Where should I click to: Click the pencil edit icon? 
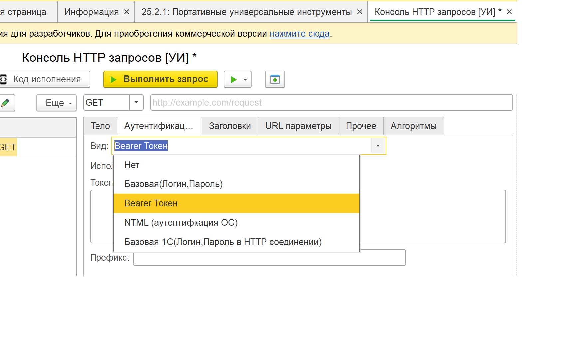[6, 103]
